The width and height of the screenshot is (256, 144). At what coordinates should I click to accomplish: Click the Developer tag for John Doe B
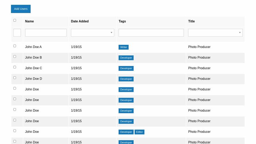pyautogui.click(x=126, y=58)
